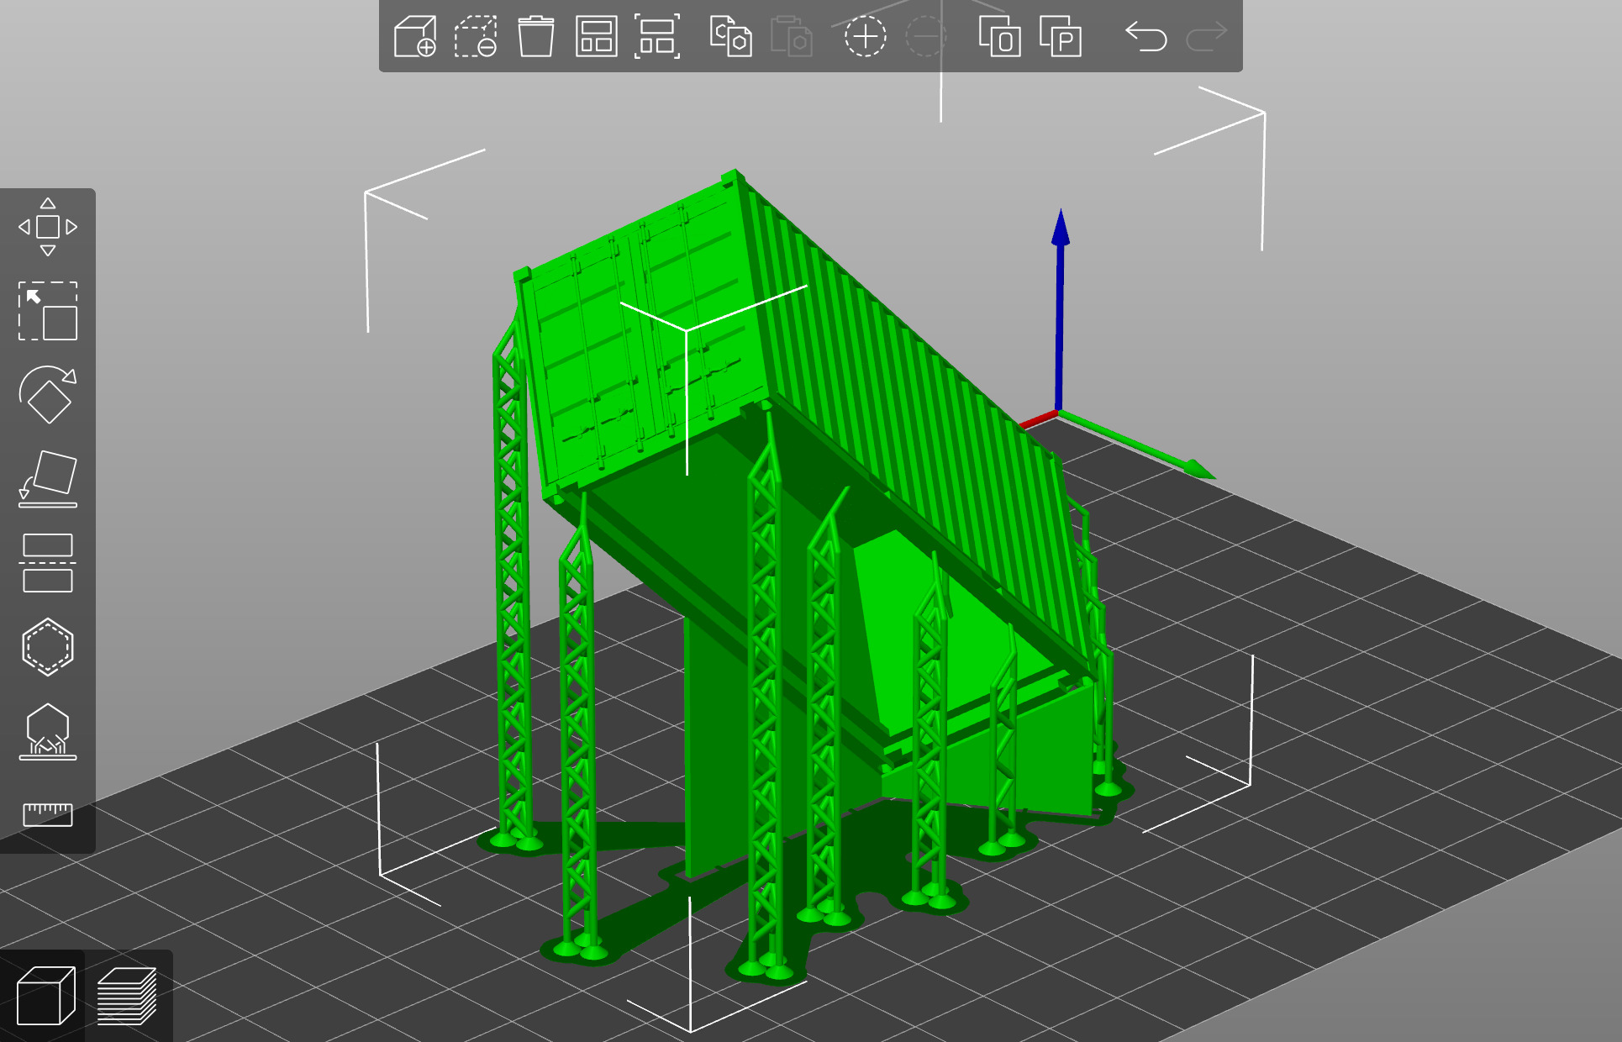Click the Undo arrow
Viewport: 1622px width, 1042px height.
point(1146,37)
